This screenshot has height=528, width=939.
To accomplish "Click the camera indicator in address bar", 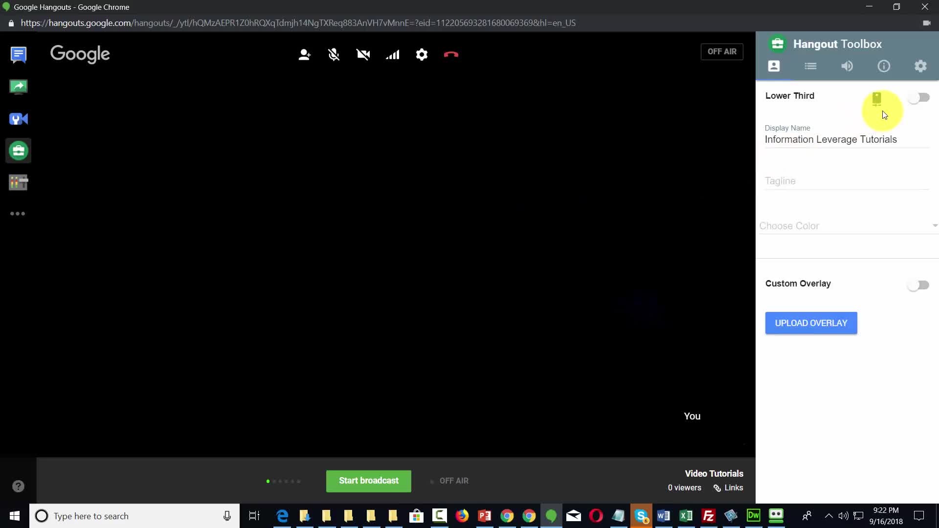I will click(x=926, y=23).
